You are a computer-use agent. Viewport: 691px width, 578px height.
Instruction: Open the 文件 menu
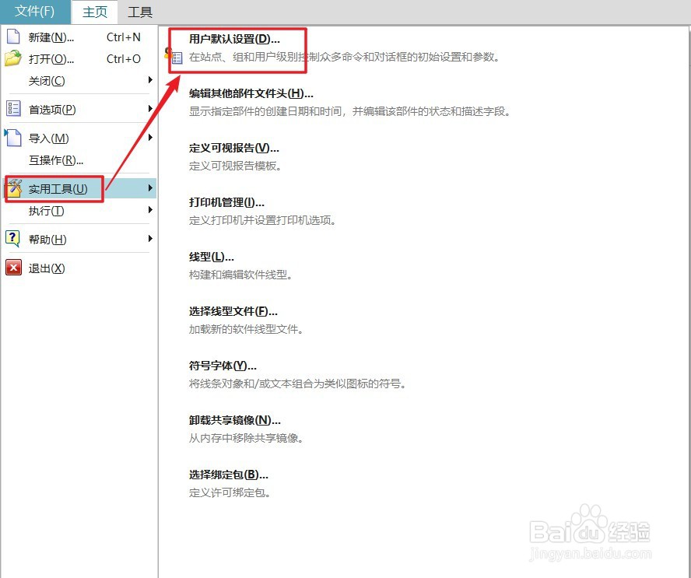[33, 12]
